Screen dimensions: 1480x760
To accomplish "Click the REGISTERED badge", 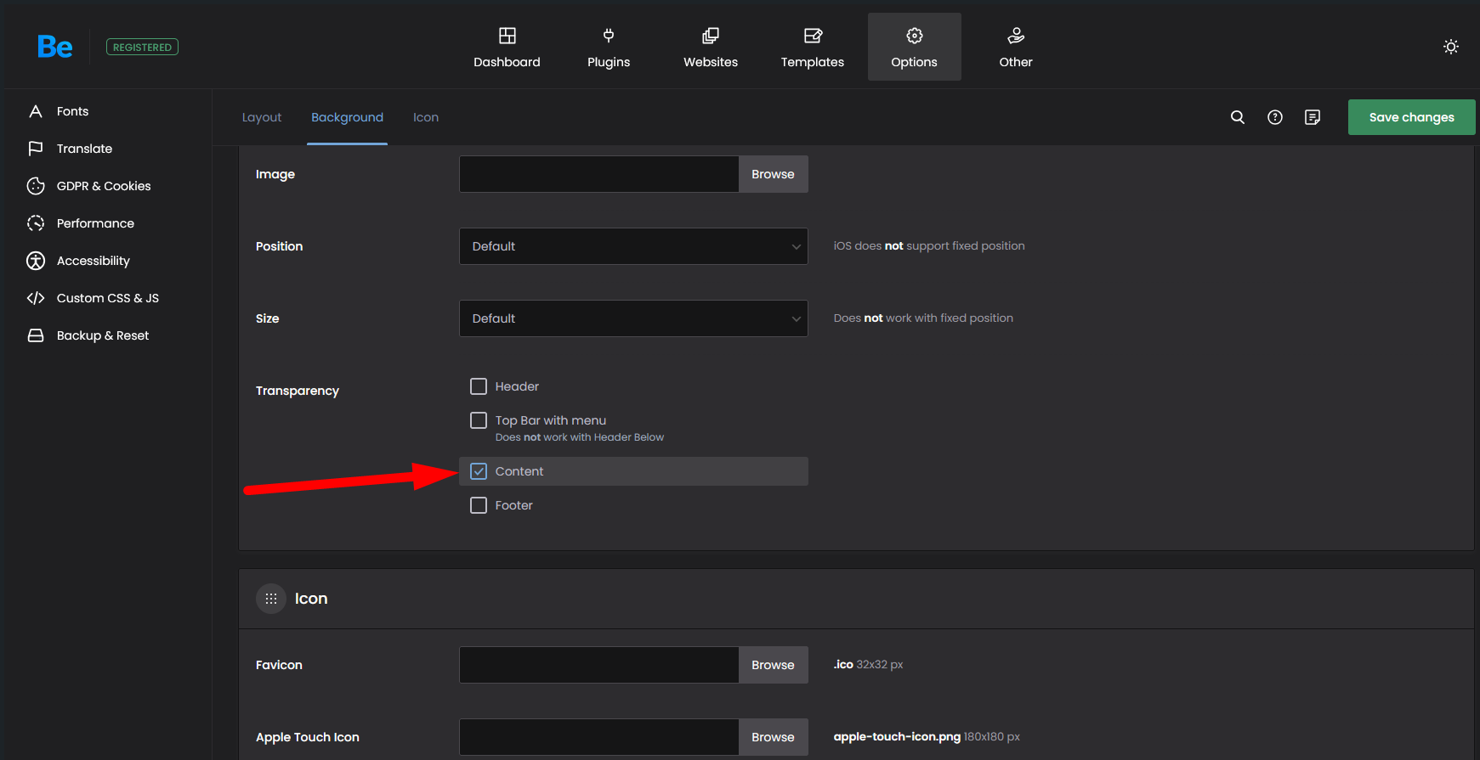I will [x=142, y=48].
